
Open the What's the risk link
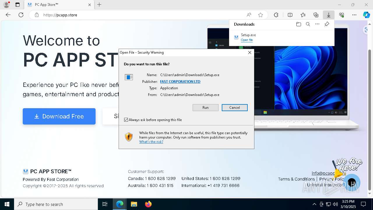151,142
